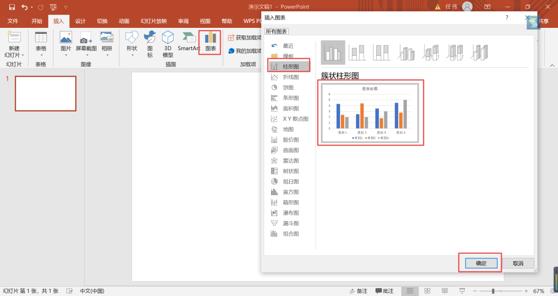This screenshot has width=558, height=296.
Task: Switch to the 动画 ribbon tab
Action: [124, 21]
